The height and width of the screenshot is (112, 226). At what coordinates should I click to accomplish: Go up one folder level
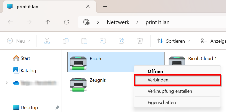point(48,22)
